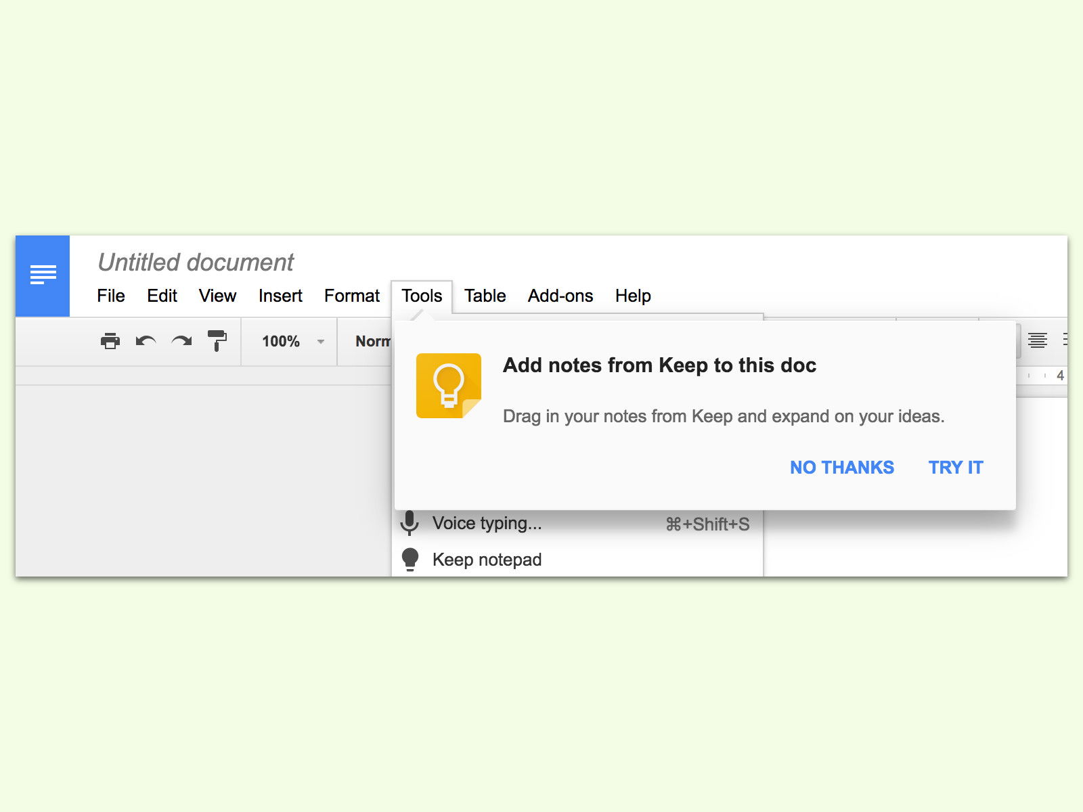Open the Add-ons menu

point(560,296)
